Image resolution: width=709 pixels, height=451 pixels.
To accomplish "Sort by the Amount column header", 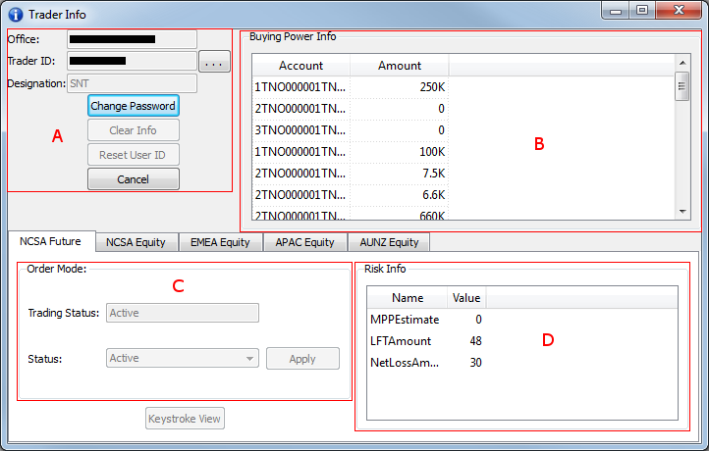I will [399, 66].
